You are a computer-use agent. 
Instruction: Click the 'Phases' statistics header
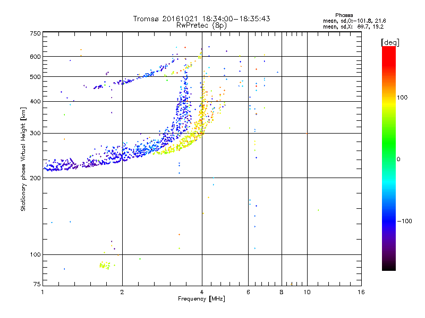click(x=344, y=15)
